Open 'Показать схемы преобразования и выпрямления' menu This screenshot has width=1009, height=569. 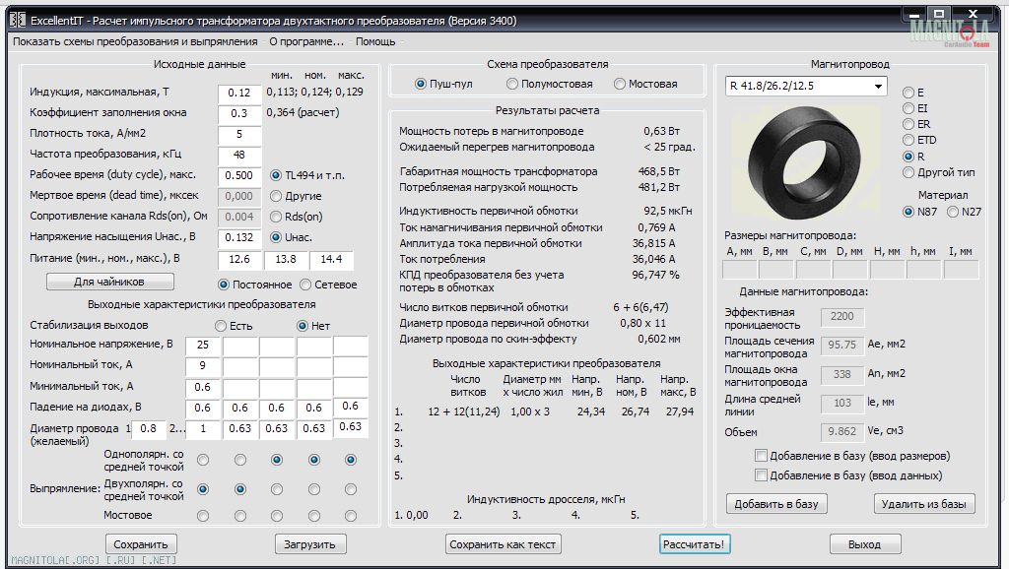[x=135, y=41]
